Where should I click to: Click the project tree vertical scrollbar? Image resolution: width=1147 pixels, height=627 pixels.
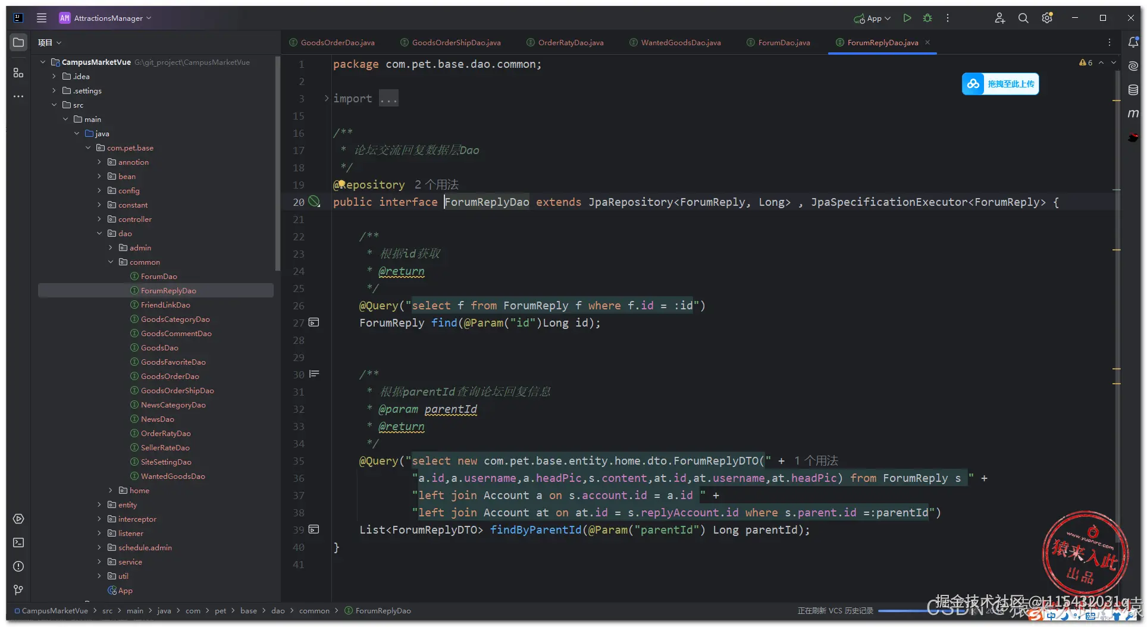pos(277,164)
